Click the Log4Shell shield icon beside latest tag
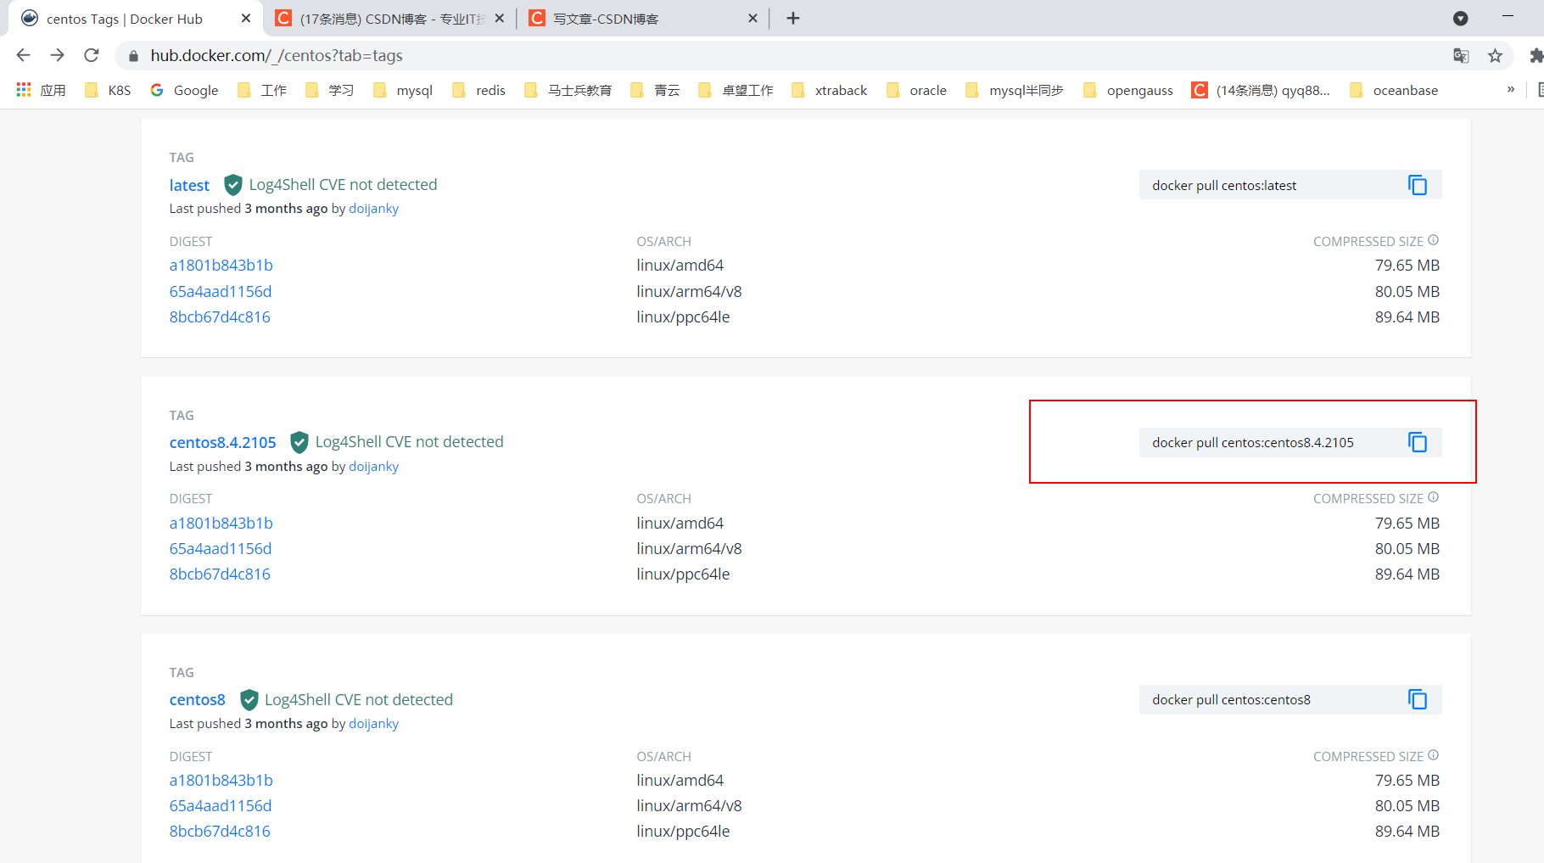Viewport: 1544px width, 863px height. click(x=232, y=184)
